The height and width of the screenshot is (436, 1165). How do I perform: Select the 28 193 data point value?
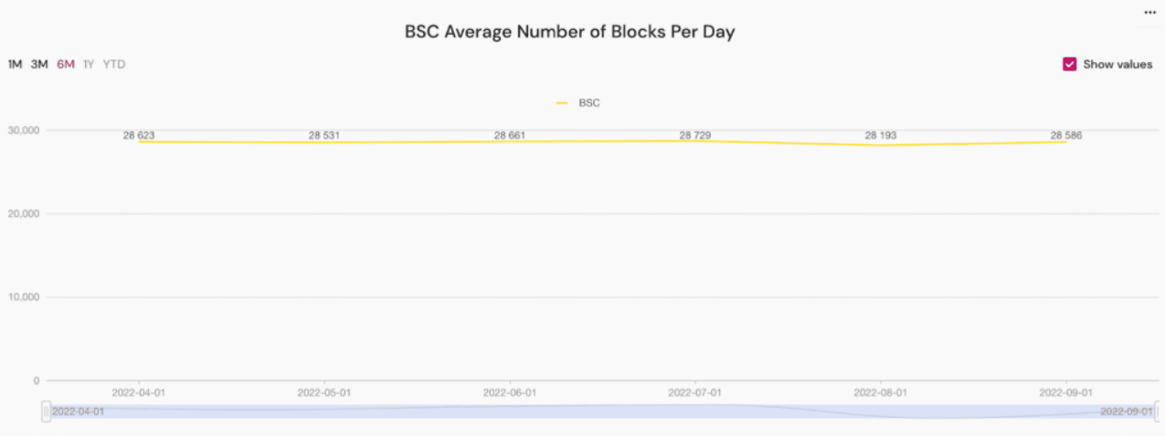(881, 136)
